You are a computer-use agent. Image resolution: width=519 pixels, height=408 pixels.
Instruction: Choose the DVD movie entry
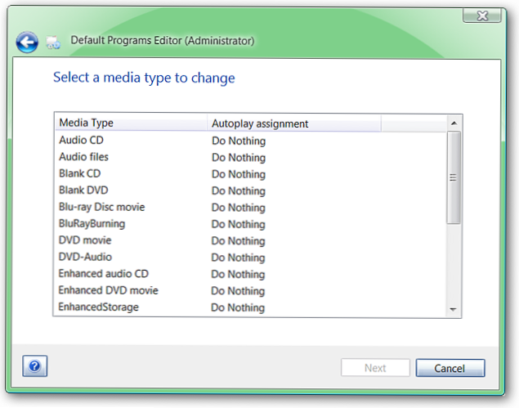251,240
